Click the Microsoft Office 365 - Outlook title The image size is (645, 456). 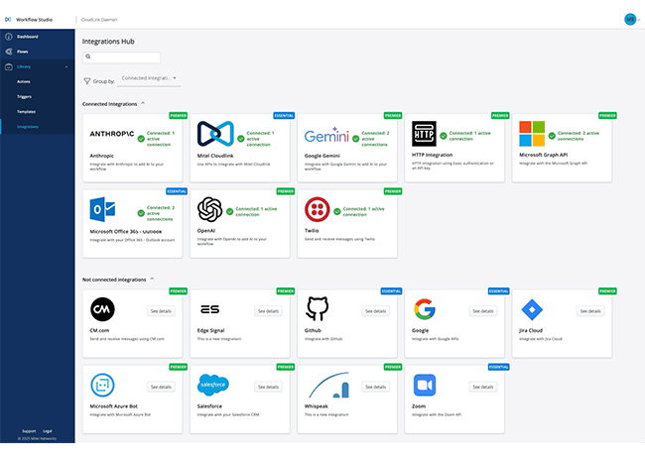(x=126, y=231)
